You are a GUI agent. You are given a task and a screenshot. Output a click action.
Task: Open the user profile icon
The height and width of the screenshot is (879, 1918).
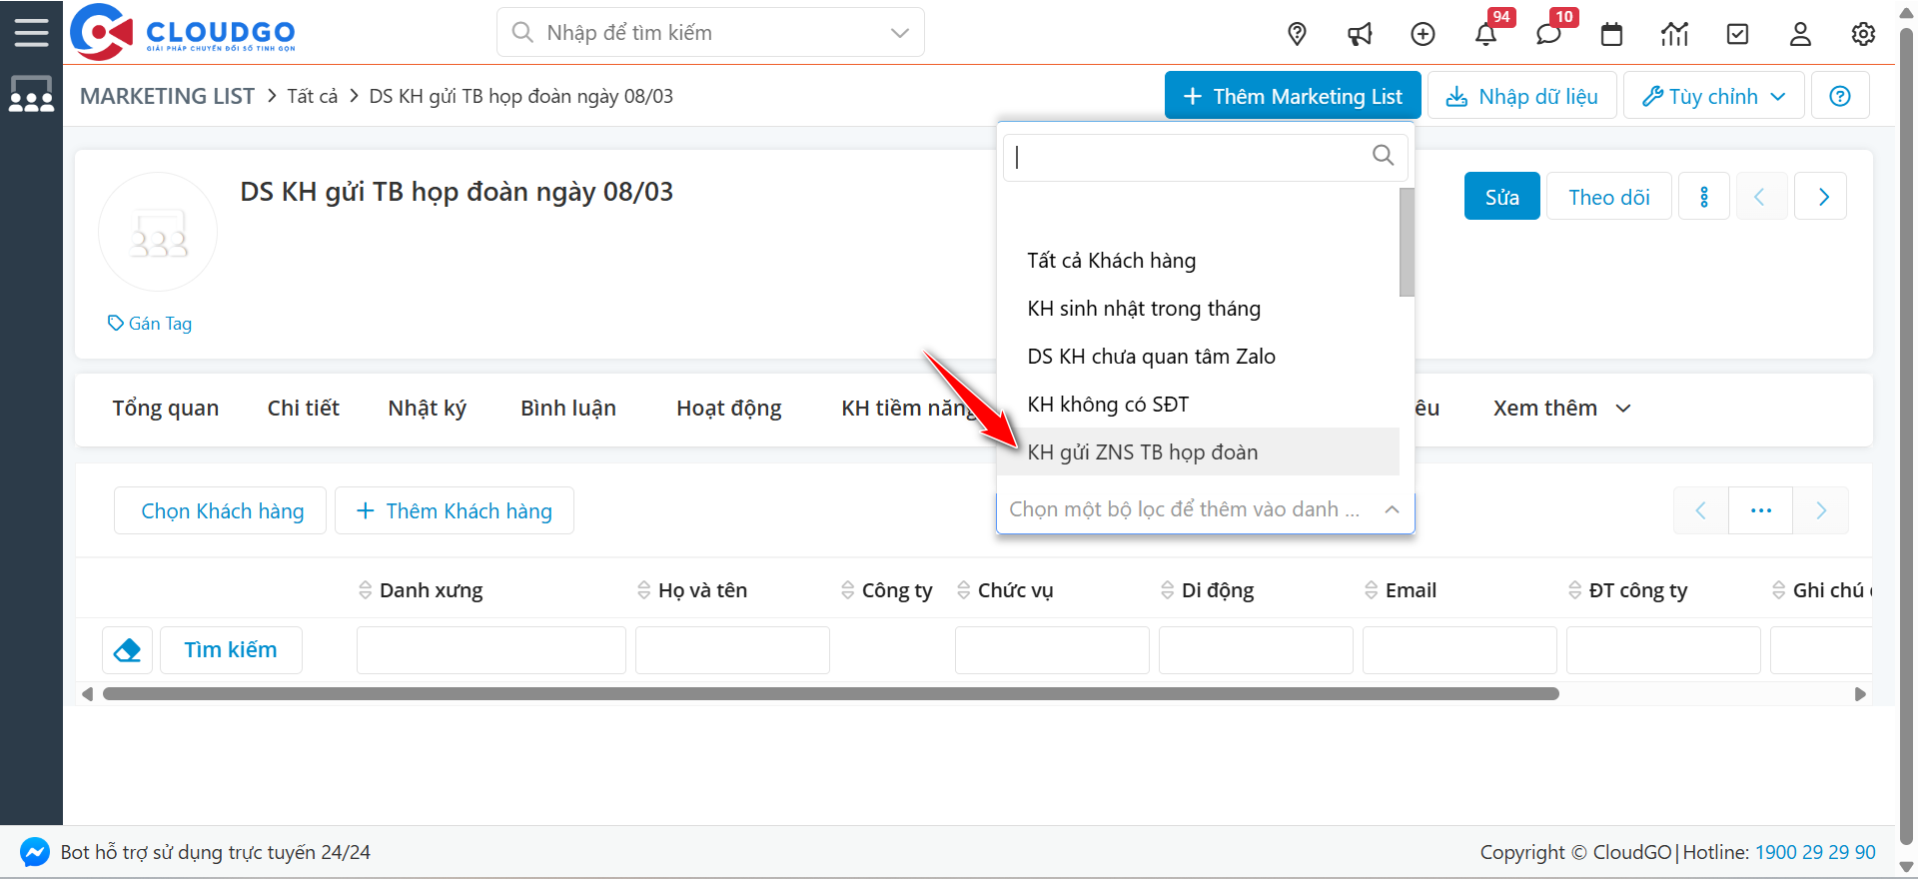click(x=1800, y=34)
